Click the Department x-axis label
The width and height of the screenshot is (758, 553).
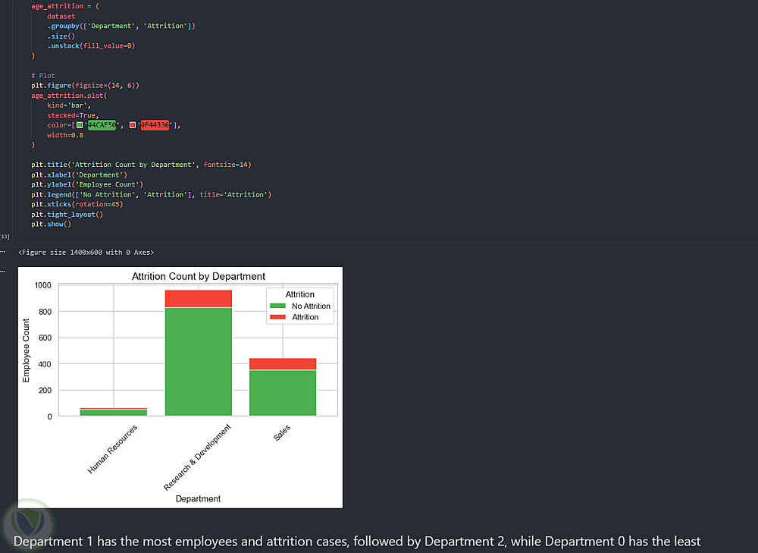198,499
